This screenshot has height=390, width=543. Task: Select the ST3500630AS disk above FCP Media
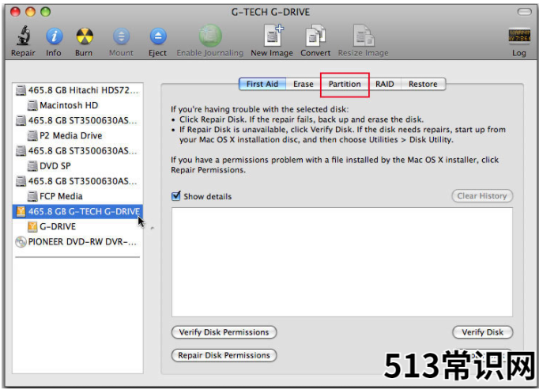coord(77,181)
